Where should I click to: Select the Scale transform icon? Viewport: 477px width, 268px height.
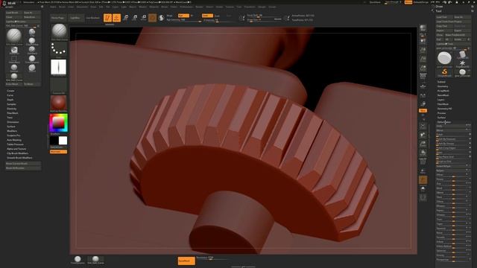[x=135, y=18]
